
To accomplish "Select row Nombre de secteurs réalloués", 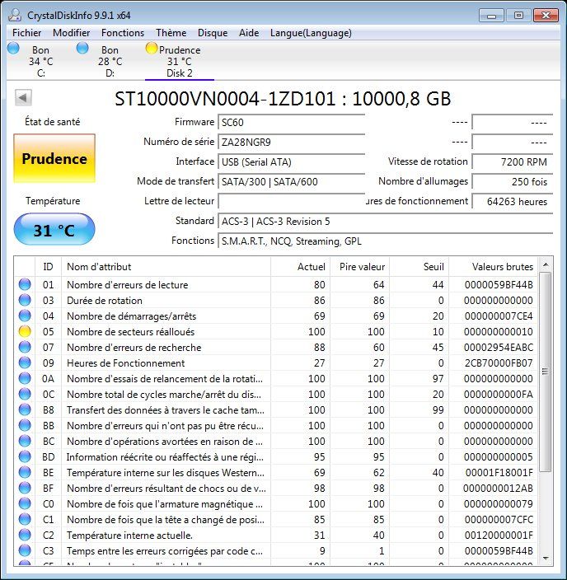I will click(276, 331).
